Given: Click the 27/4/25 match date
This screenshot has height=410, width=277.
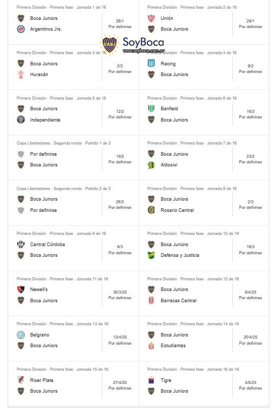Looking at the screenshot, I should (120, 382).
